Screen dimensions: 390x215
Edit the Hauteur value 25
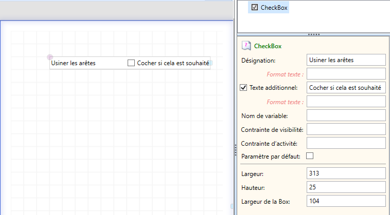346,187
